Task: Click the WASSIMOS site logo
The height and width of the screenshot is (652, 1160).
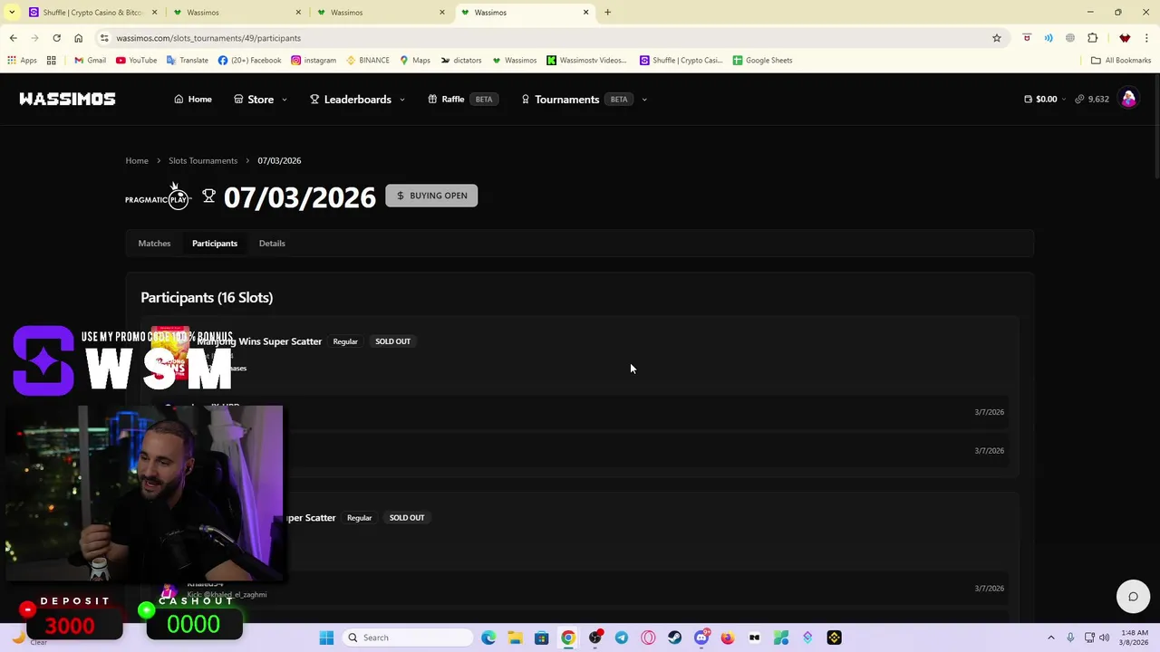Action: click(x=67, y=99)
